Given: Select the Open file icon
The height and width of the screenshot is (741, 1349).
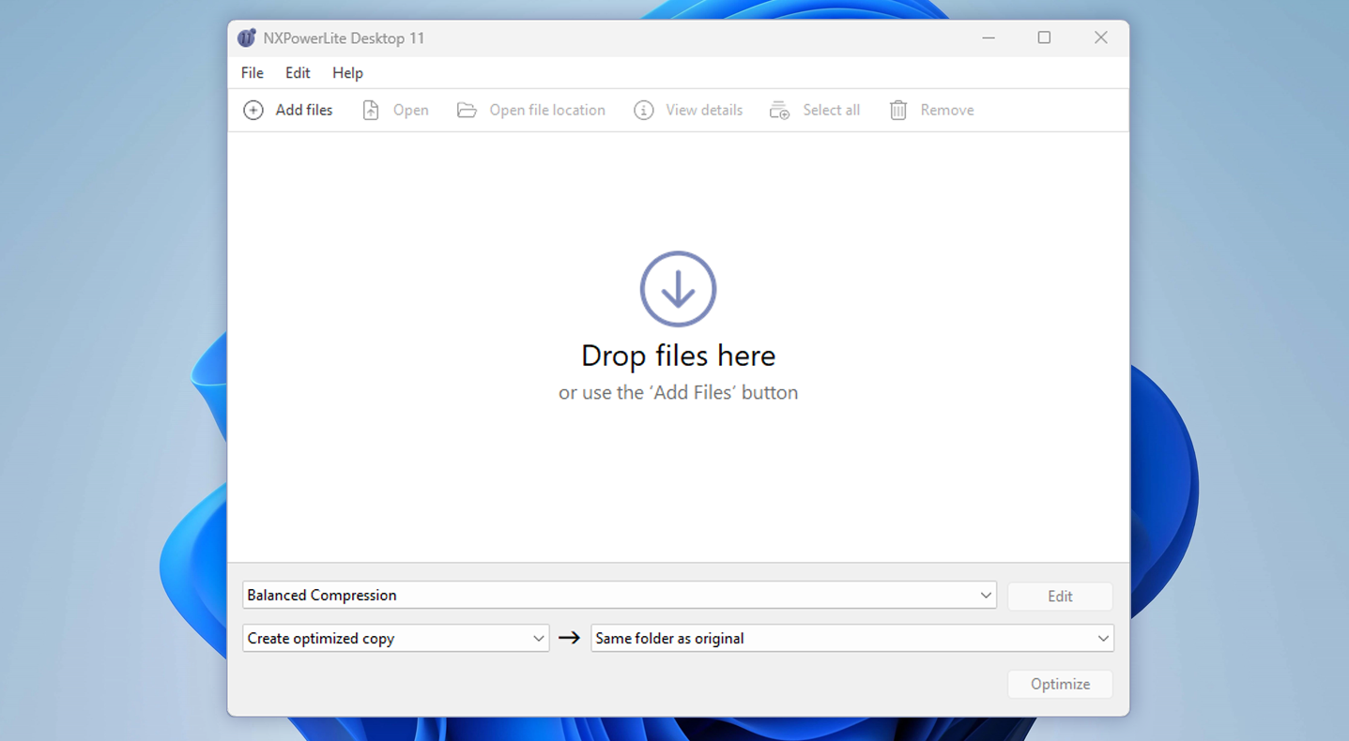Looking at the screenshot, I should click(x=371, y=110).
